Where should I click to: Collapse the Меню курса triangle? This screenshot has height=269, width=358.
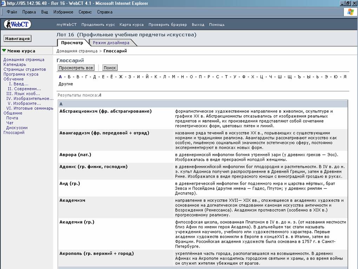click(4, 51)
